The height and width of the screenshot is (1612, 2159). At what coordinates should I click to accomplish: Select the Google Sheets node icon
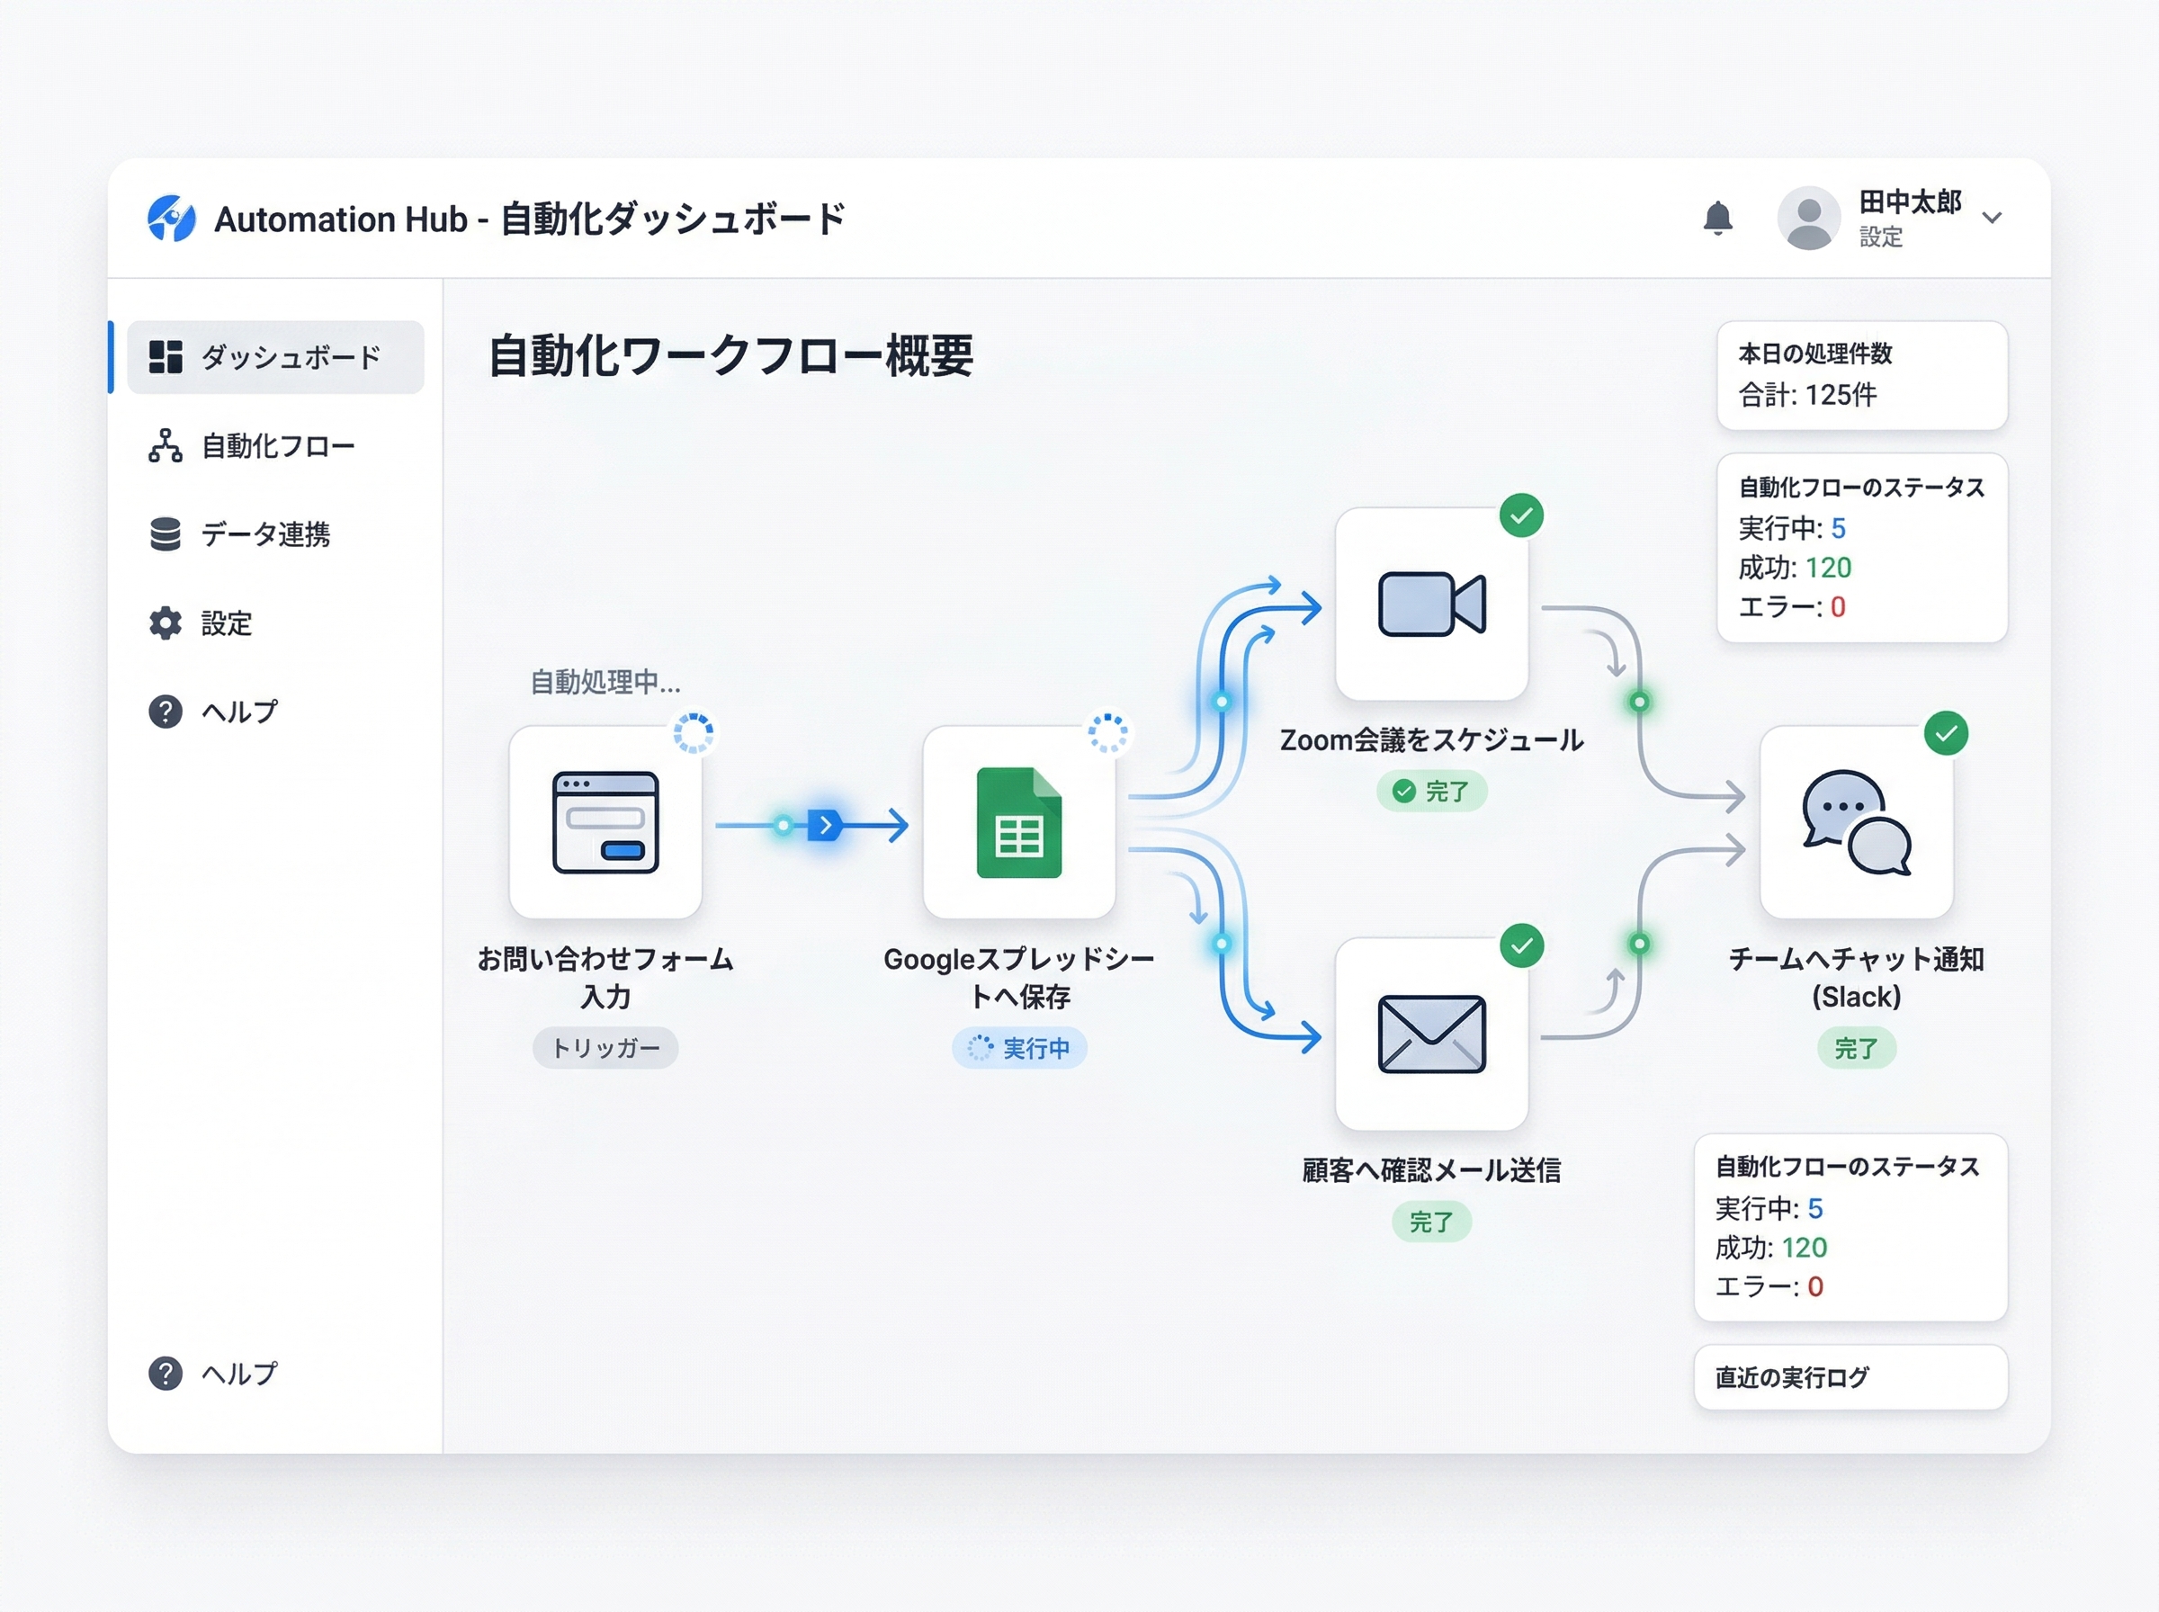coord(1018,822)
